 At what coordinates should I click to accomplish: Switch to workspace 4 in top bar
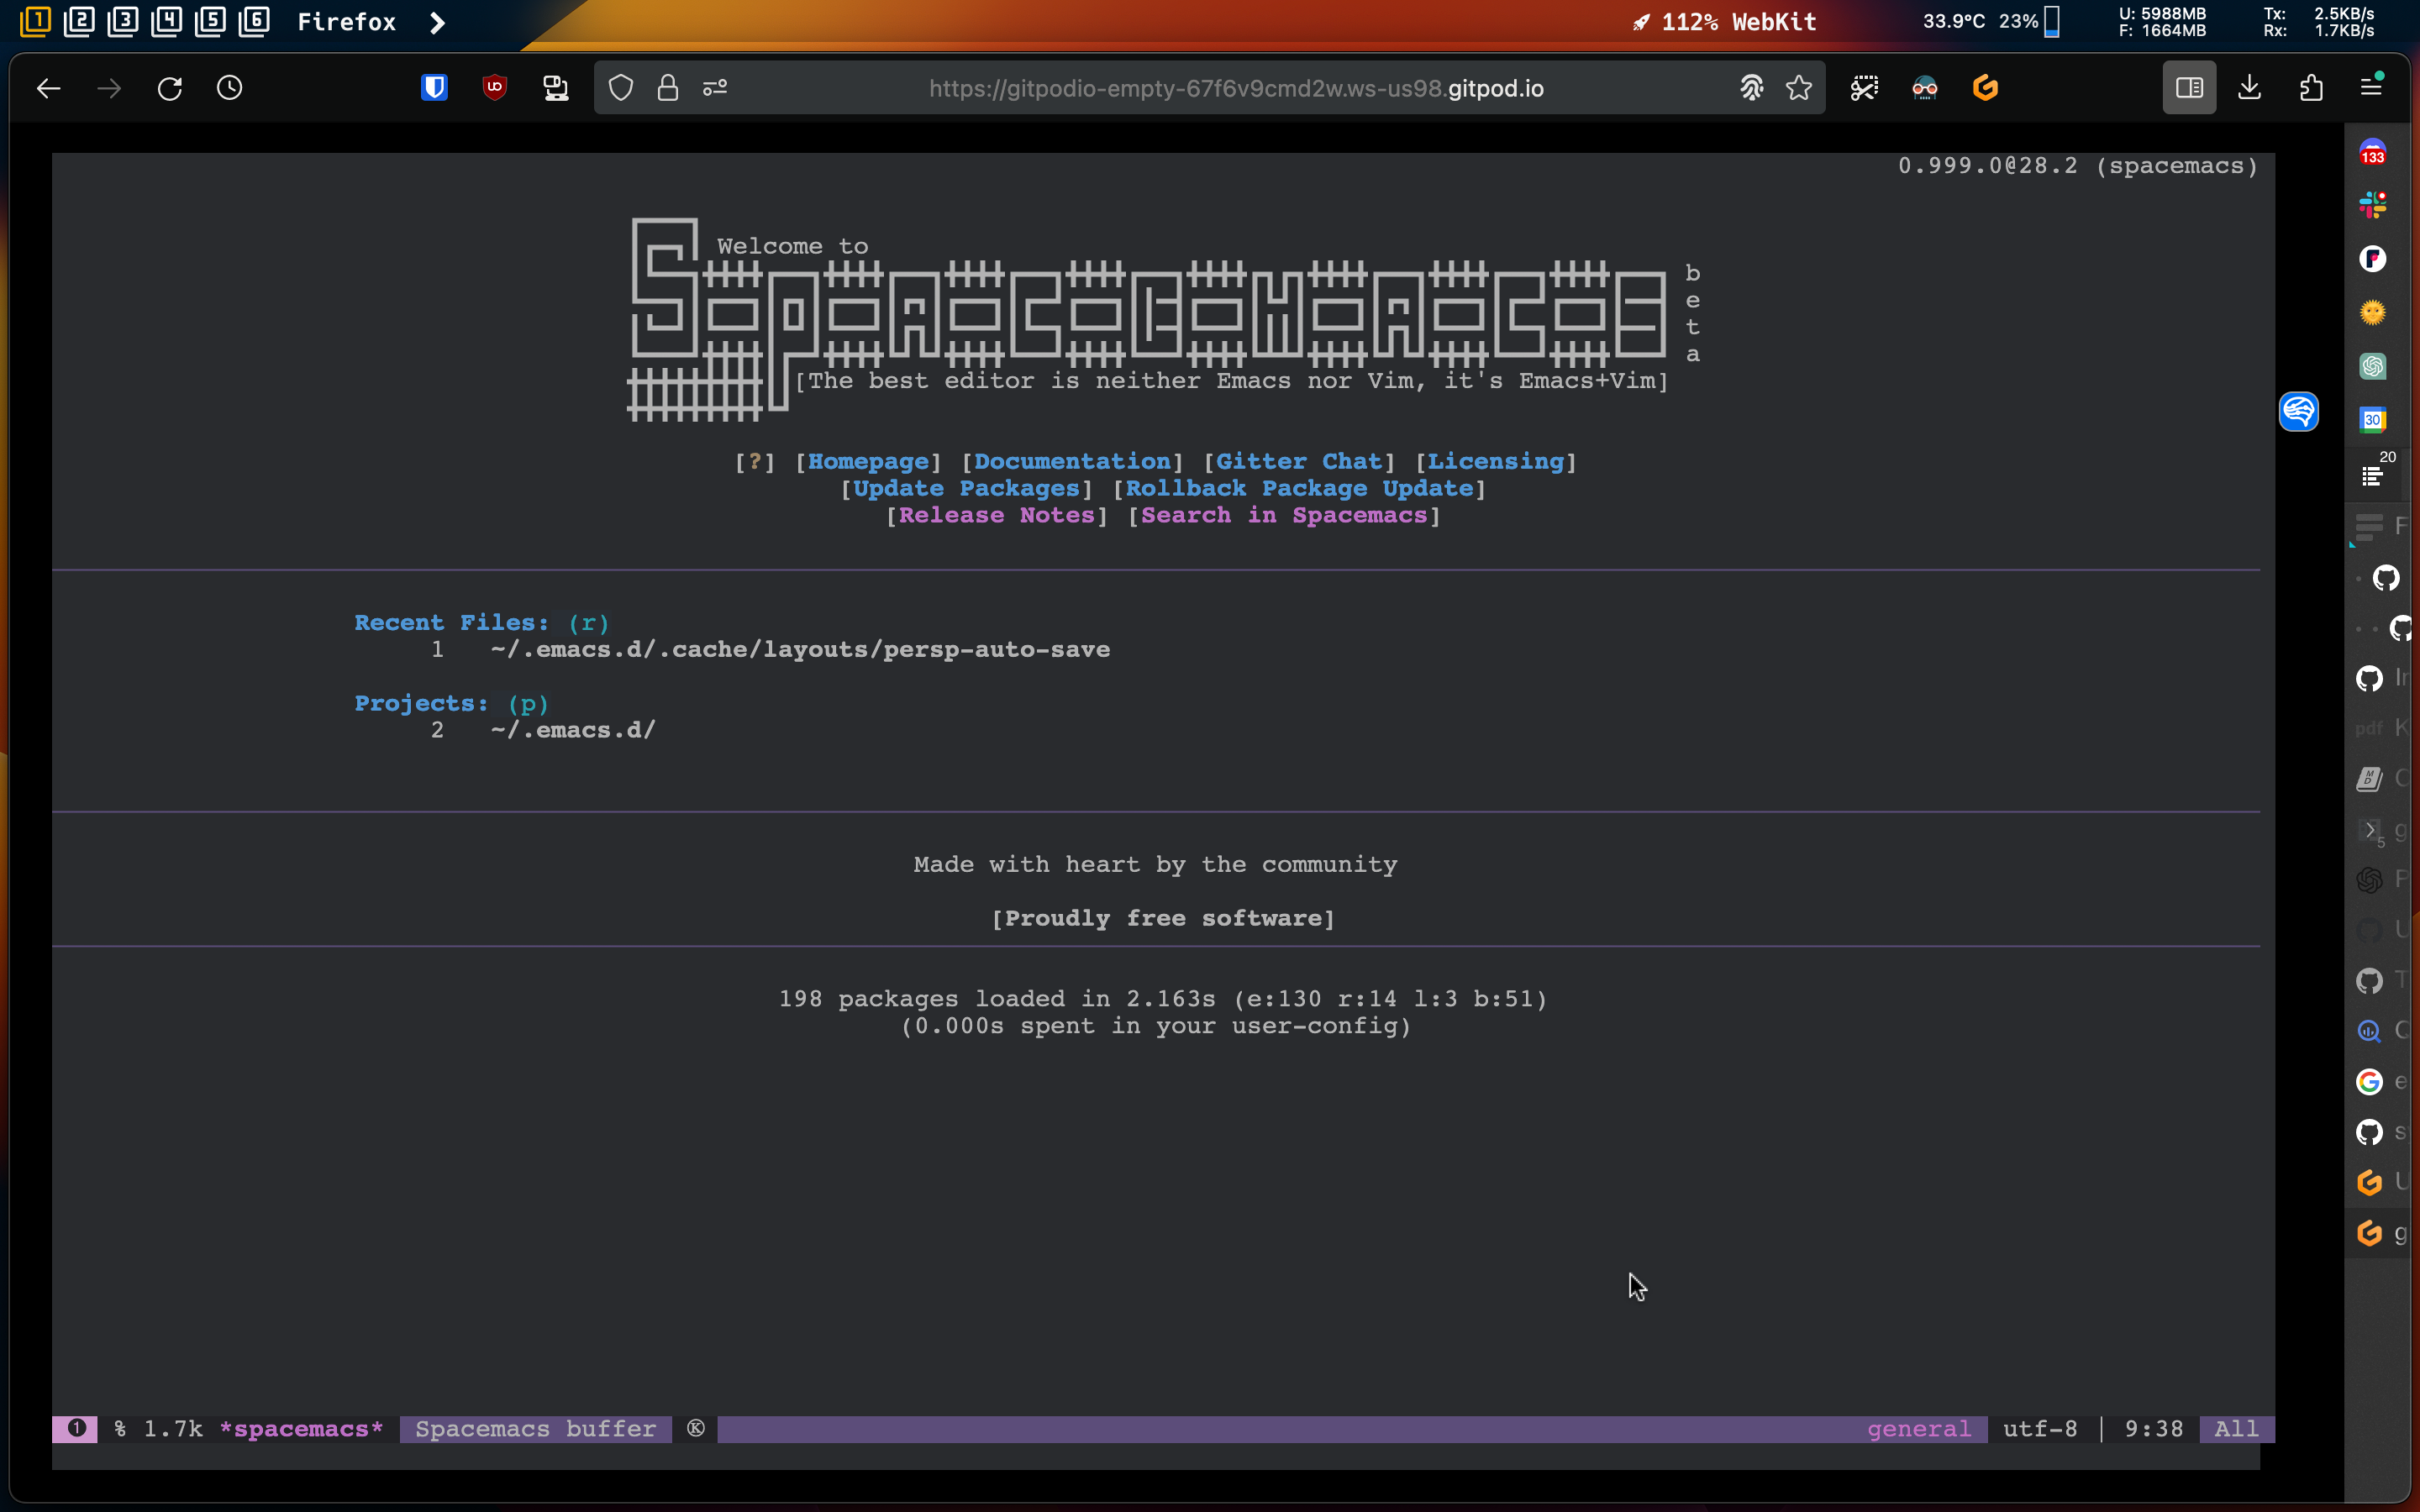[x=166, y=21]
